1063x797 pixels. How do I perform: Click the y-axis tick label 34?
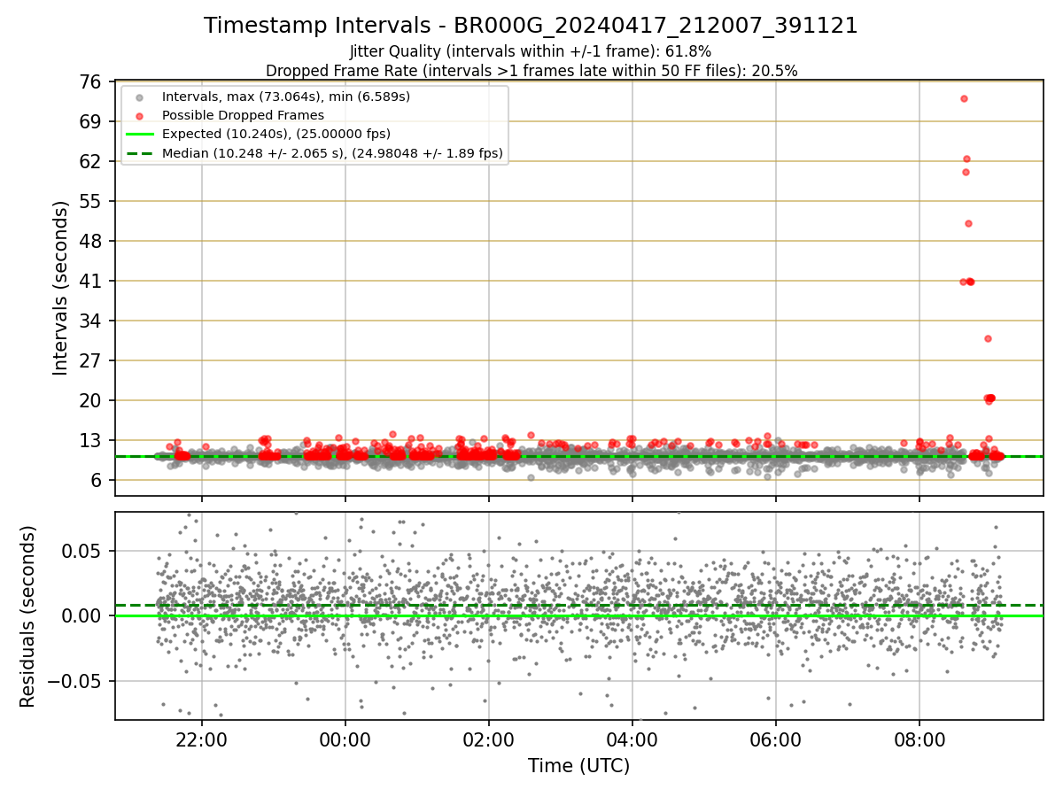(89, 321)
